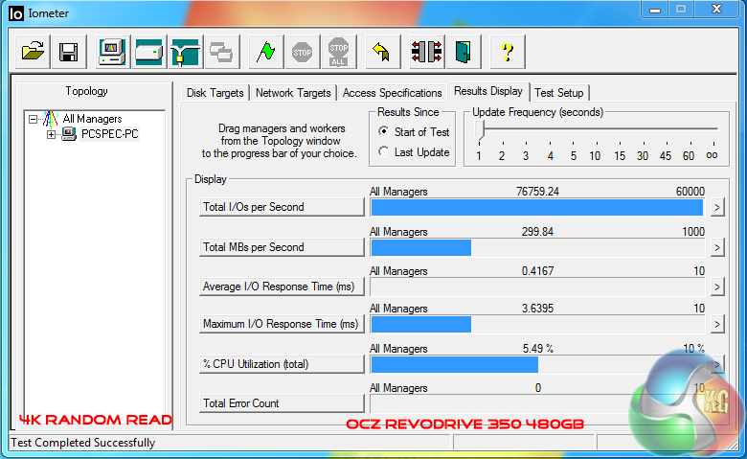
Task: Start a new manager computer
Action: [x=112, y=51]
